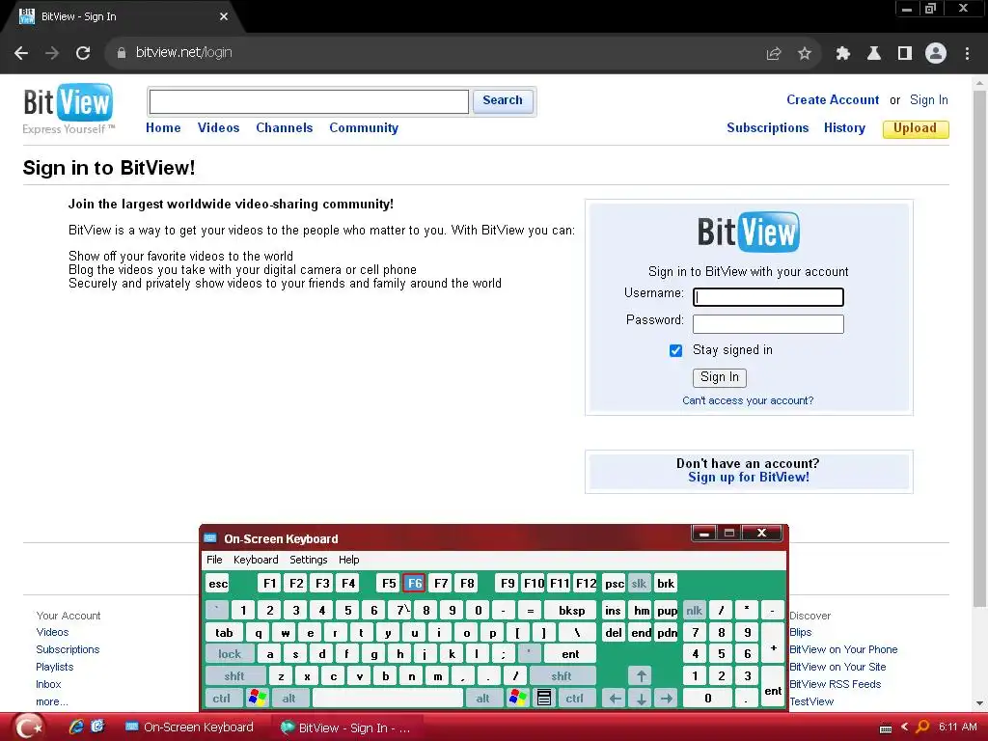Screen dimensions: 988x741
Task: Click the address bar URL
Action: [184, 52]
